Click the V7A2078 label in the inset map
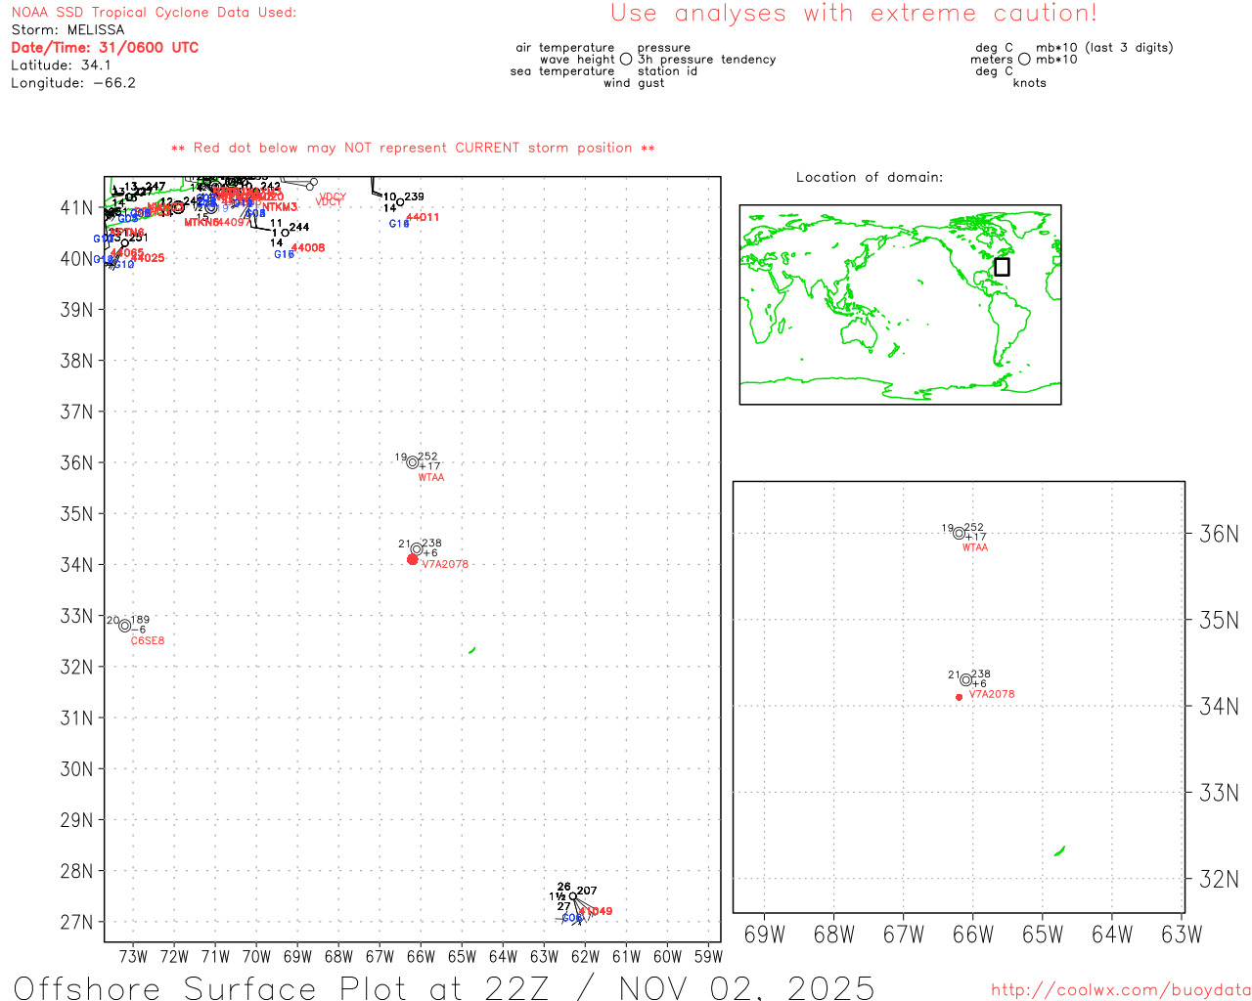Screen dimensions: 1252x1001 coord(992,694)
